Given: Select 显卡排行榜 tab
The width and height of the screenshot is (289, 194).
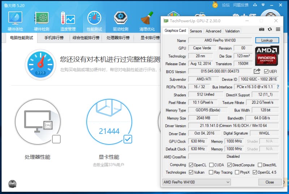Looking at the screenshot, I should 150,38.
